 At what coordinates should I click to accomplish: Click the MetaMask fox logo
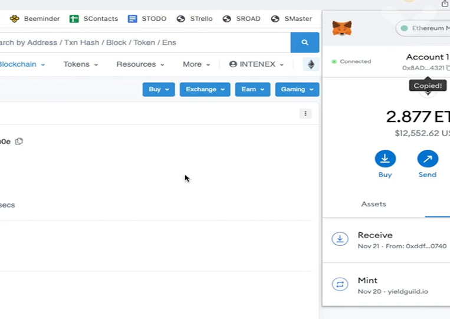tap(342, 28)
